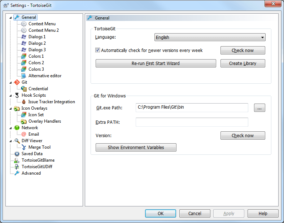Click the wrench icon beside General in tree
The image size is (284, 223).
click(x=17, y=17)
